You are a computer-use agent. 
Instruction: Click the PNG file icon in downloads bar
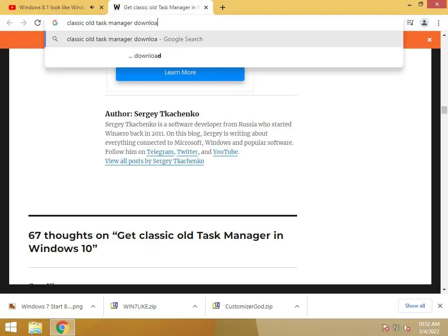coord(12,306)
